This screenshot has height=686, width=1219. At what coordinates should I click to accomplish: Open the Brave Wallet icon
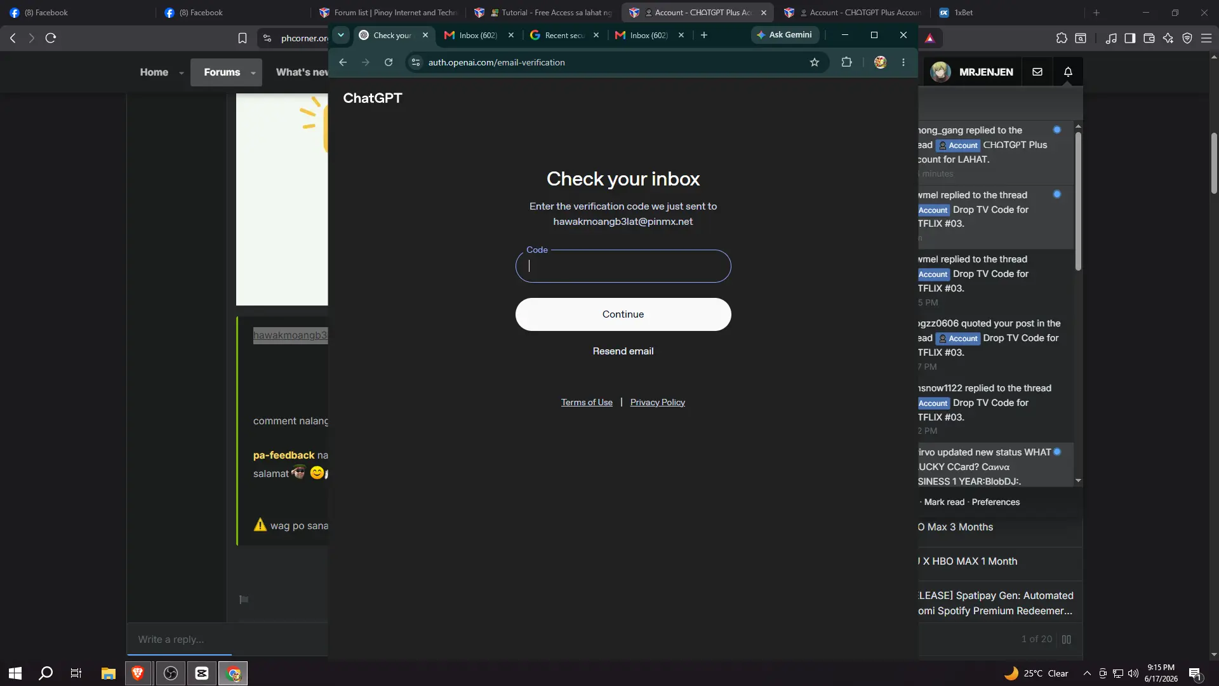click(x=1149, y=38)
